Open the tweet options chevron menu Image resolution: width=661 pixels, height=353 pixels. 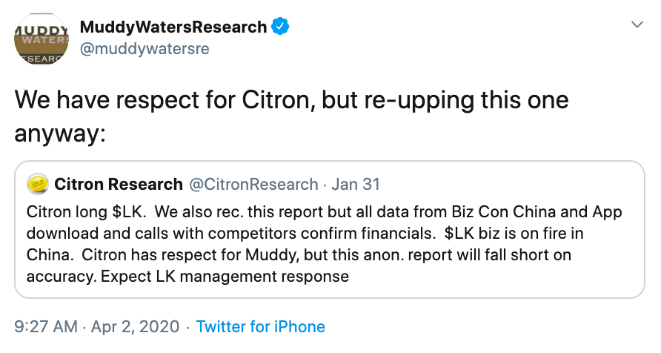pos(636,25)
